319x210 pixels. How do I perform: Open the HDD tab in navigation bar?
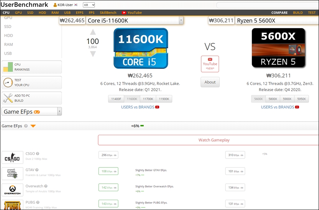click(42, 13)
